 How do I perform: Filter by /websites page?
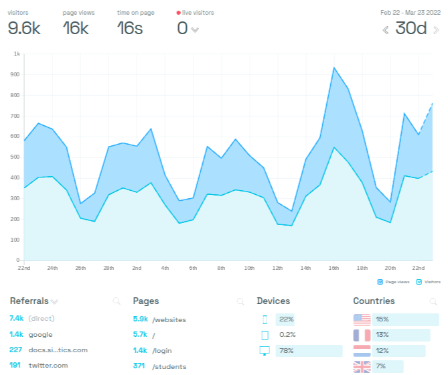click(169, 319)
